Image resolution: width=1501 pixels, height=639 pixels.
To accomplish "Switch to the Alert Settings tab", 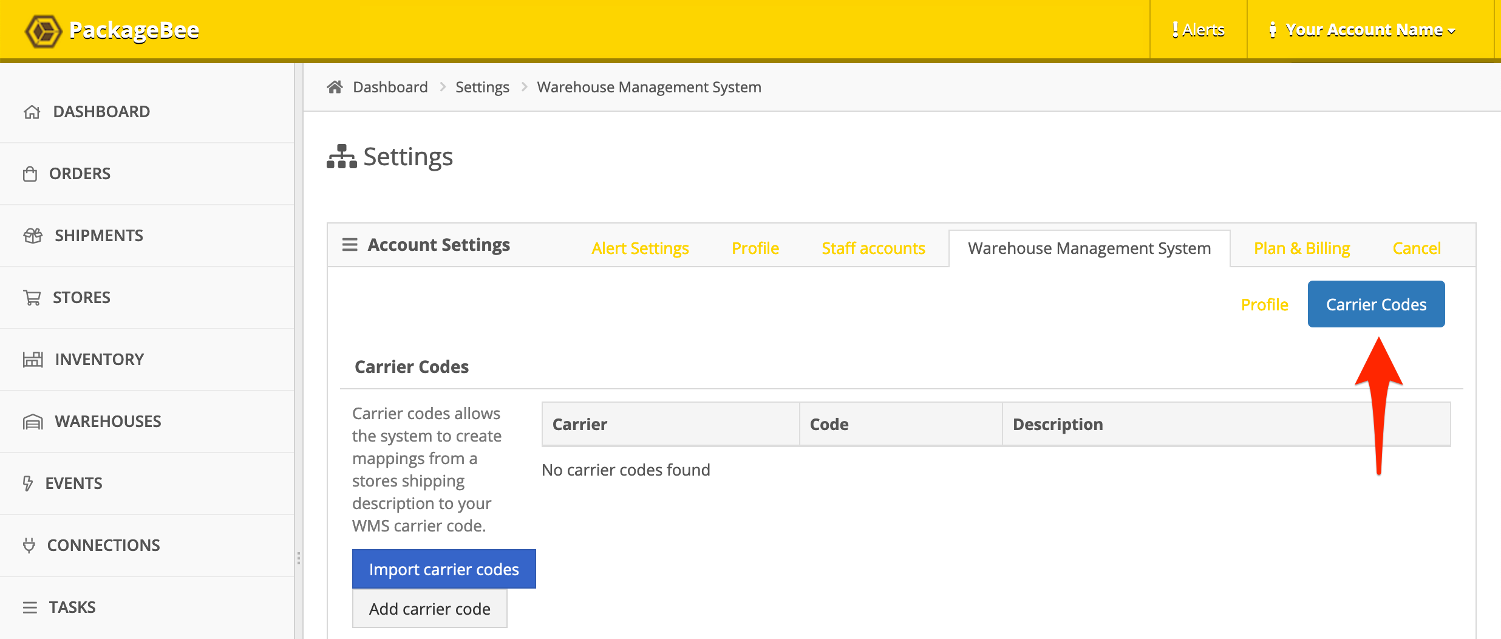I will pos(640,248).
